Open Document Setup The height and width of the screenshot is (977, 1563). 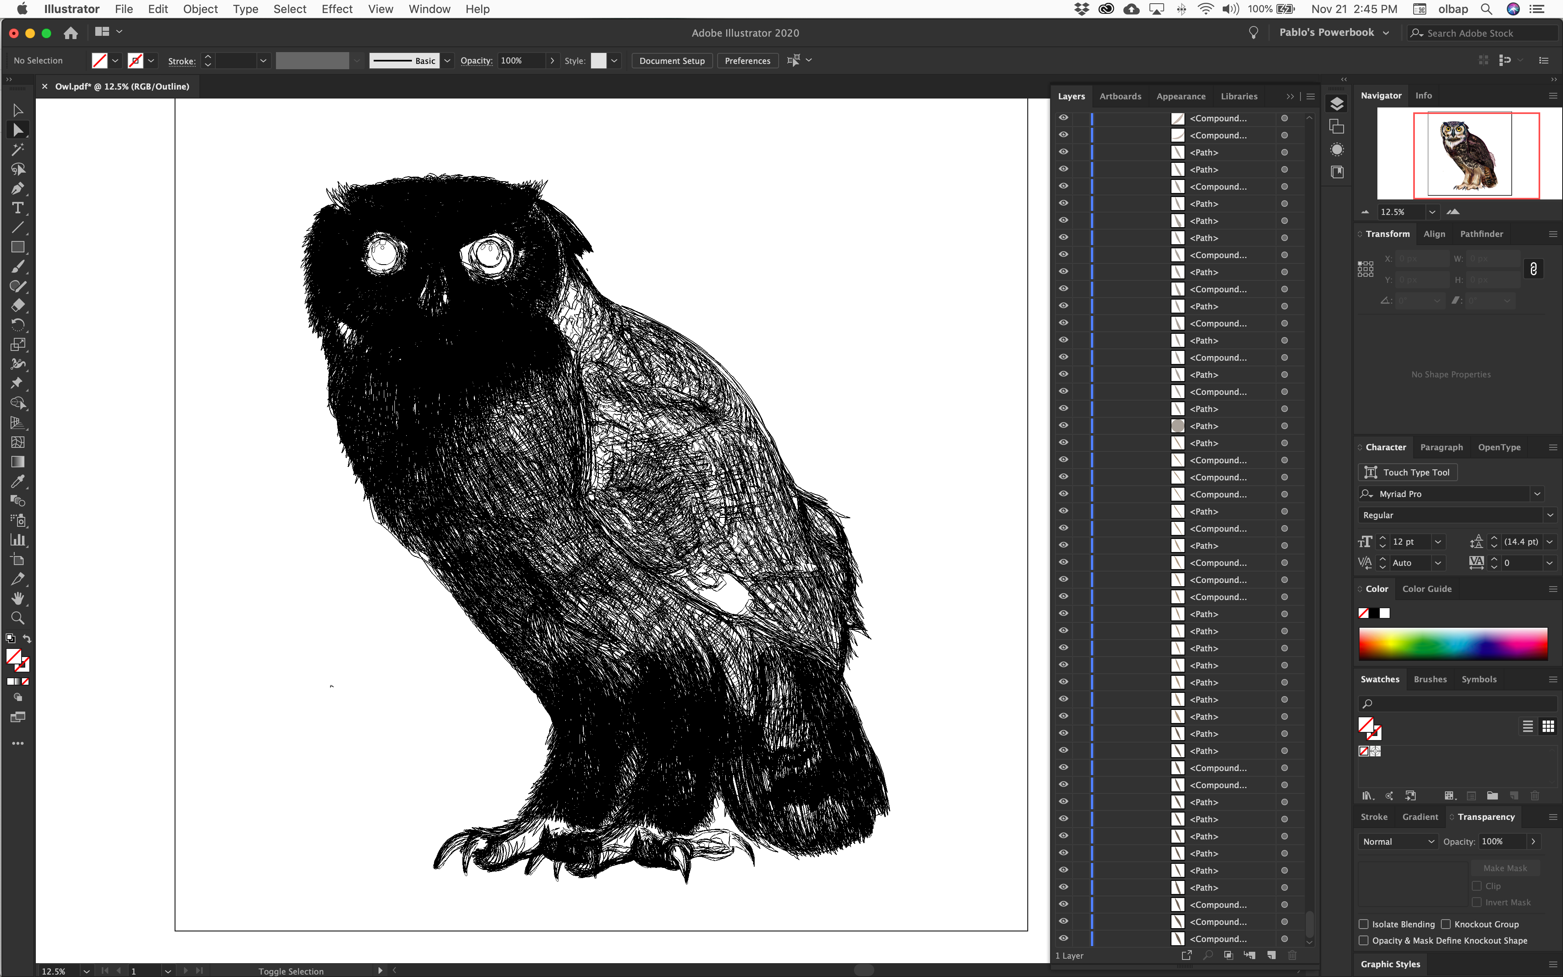(x=672, y=61)
